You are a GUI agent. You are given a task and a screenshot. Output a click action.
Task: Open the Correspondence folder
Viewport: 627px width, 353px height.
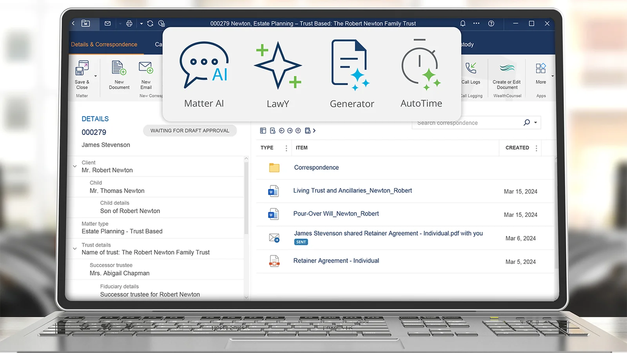(316, 167)
